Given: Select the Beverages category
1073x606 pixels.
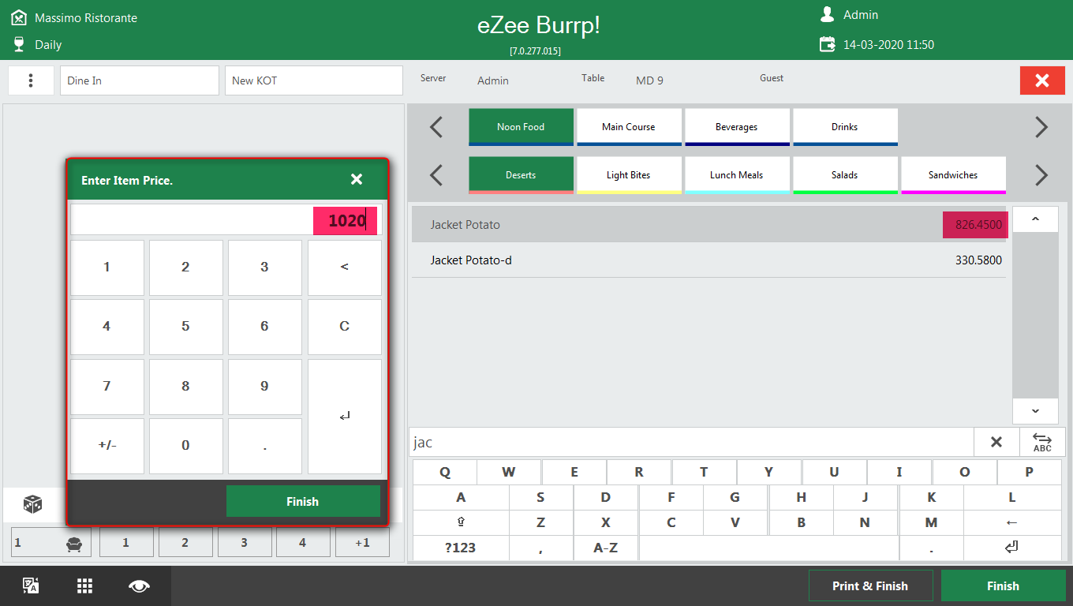Looking at the screenshot, I should pyautogui.click(x=737, y=127).
